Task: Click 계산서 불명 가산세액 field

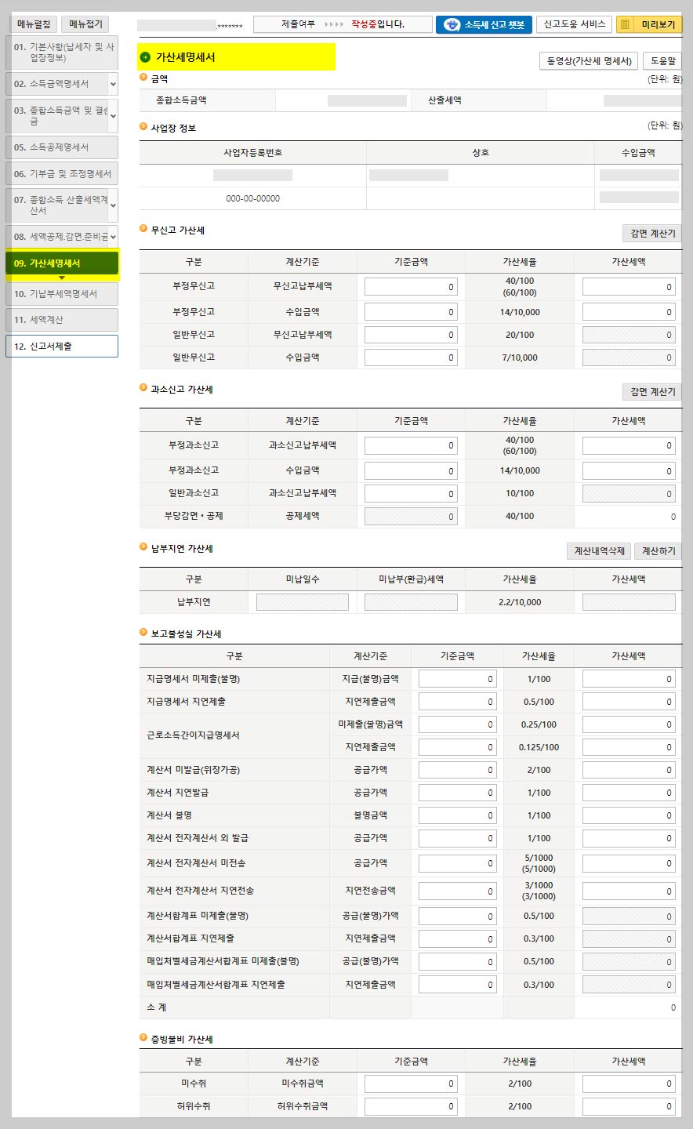Action: (x=629, y=815)
